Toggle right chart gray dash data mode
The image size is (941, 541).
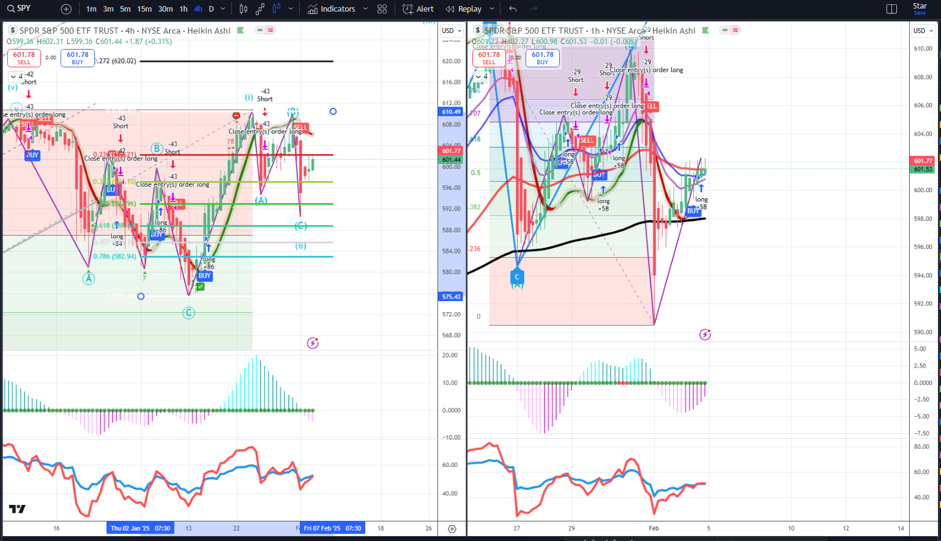pyautogui.click(x=725, y=30)
